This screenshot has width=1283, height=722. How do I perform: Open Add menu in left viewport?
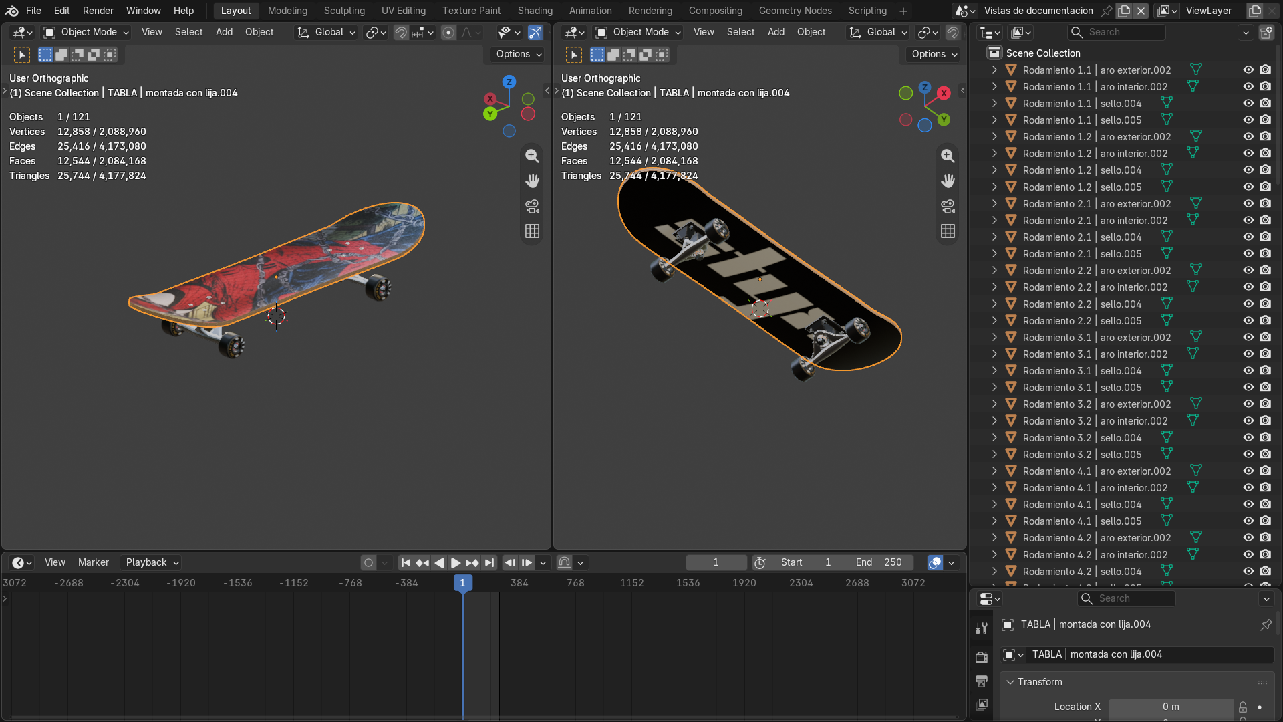pos(224,32)
